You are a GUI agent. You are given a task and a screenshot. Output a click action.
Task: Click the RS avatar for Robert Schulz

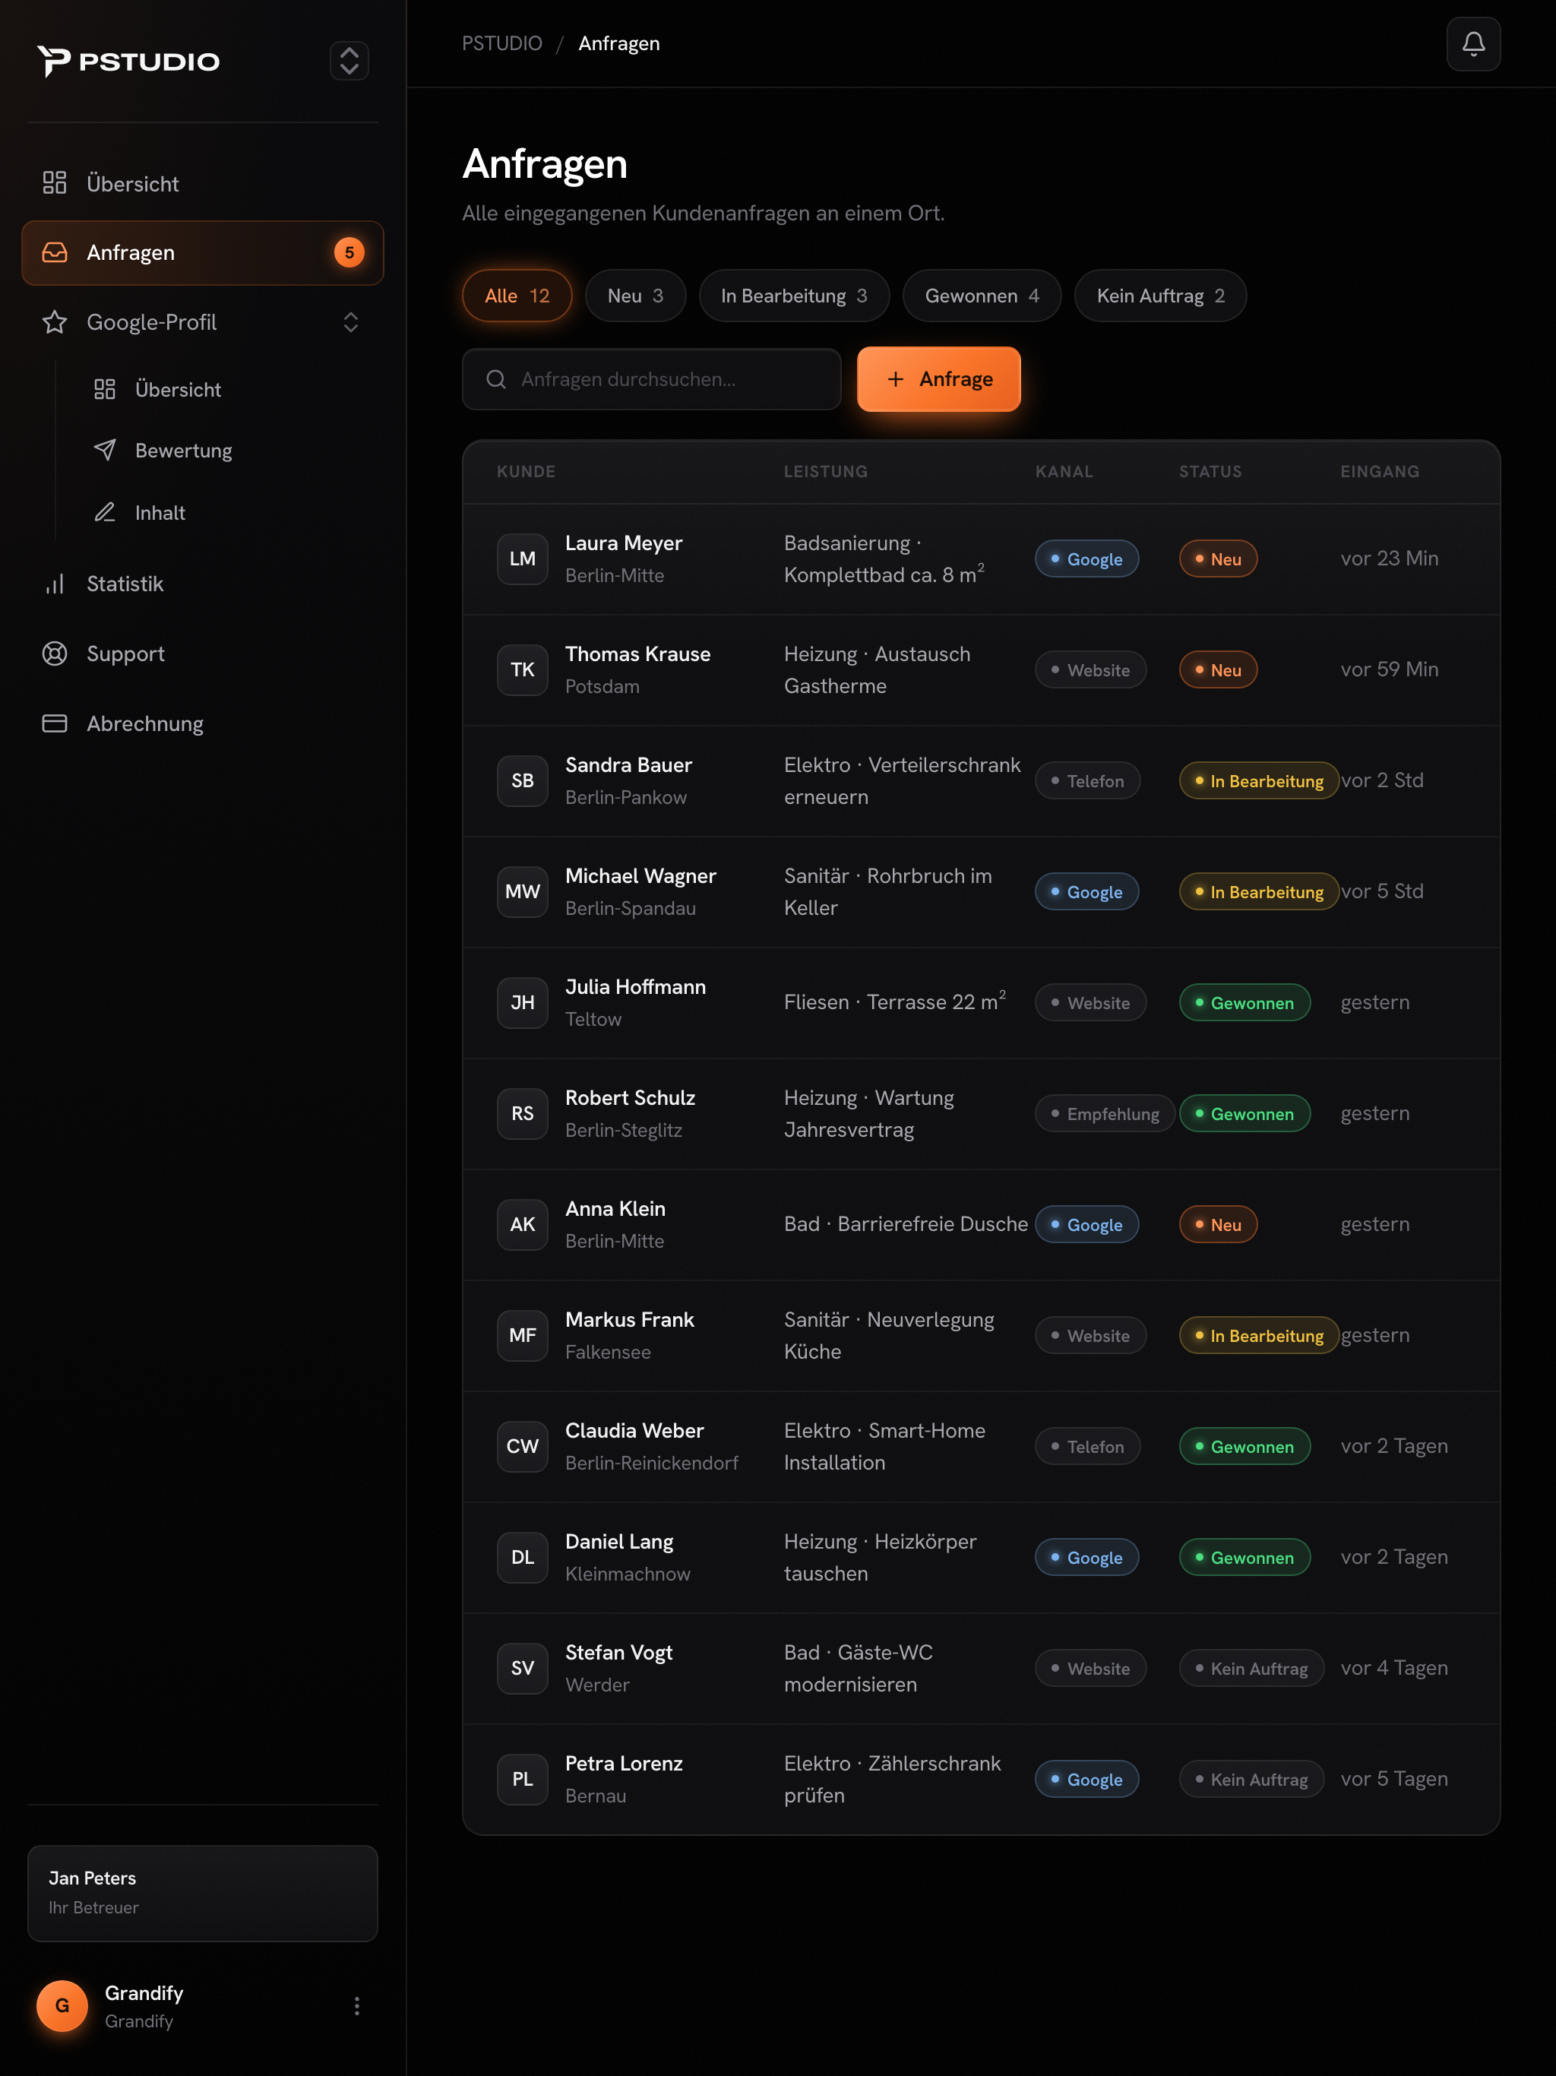pos(523,1113)
